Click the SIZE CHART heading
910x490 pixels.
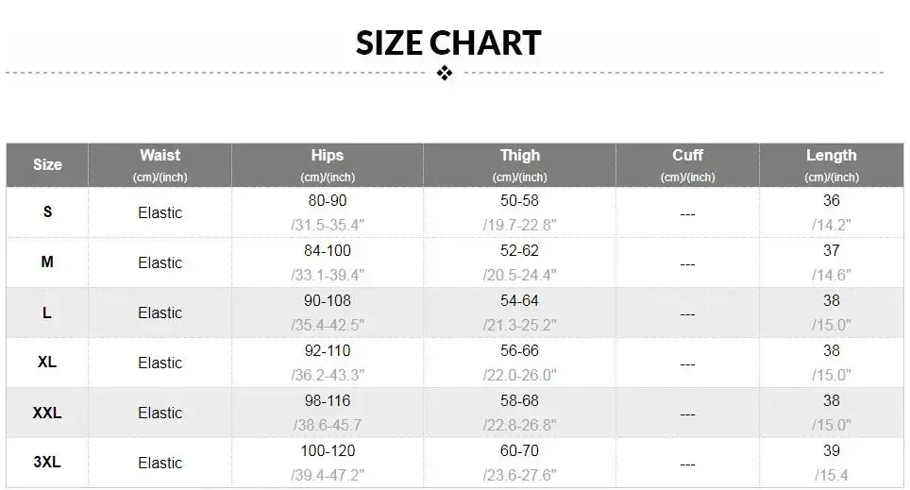pyautogui.click(x=448, y=43)
